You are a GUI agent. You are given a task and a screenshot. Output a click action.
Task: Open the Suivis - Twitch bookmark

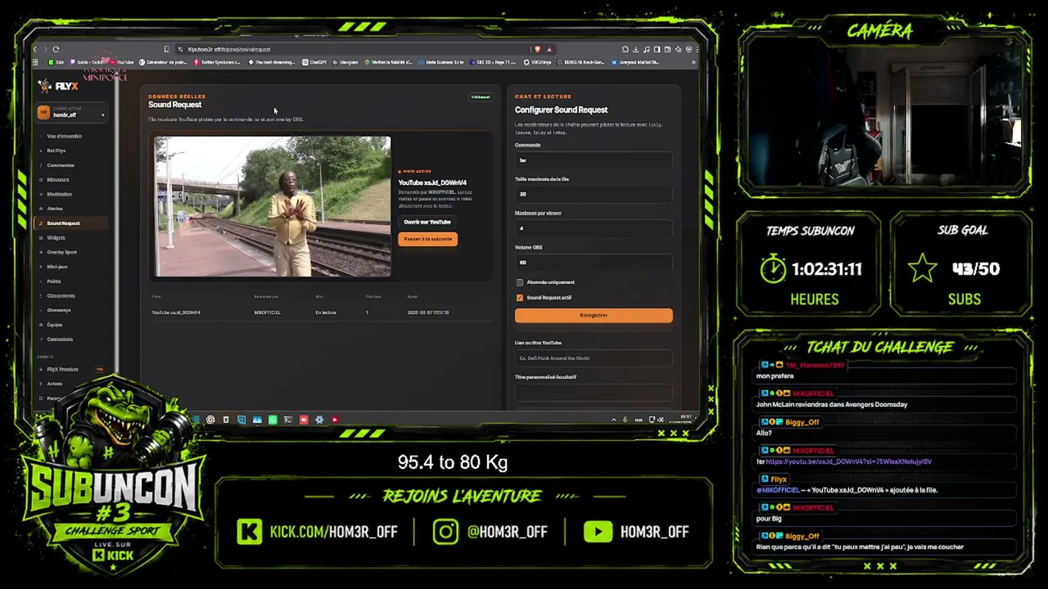click(88, 62)
